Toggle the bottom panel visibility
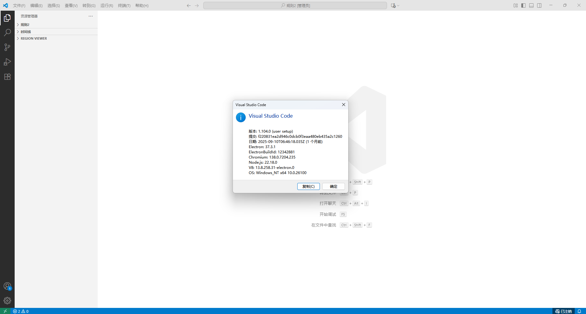The height and width of the screenshot is (314, 586). point(531,5)
